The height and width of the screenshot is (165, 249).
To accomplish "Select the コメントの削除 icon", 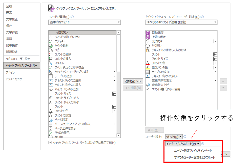I will 50,54.
